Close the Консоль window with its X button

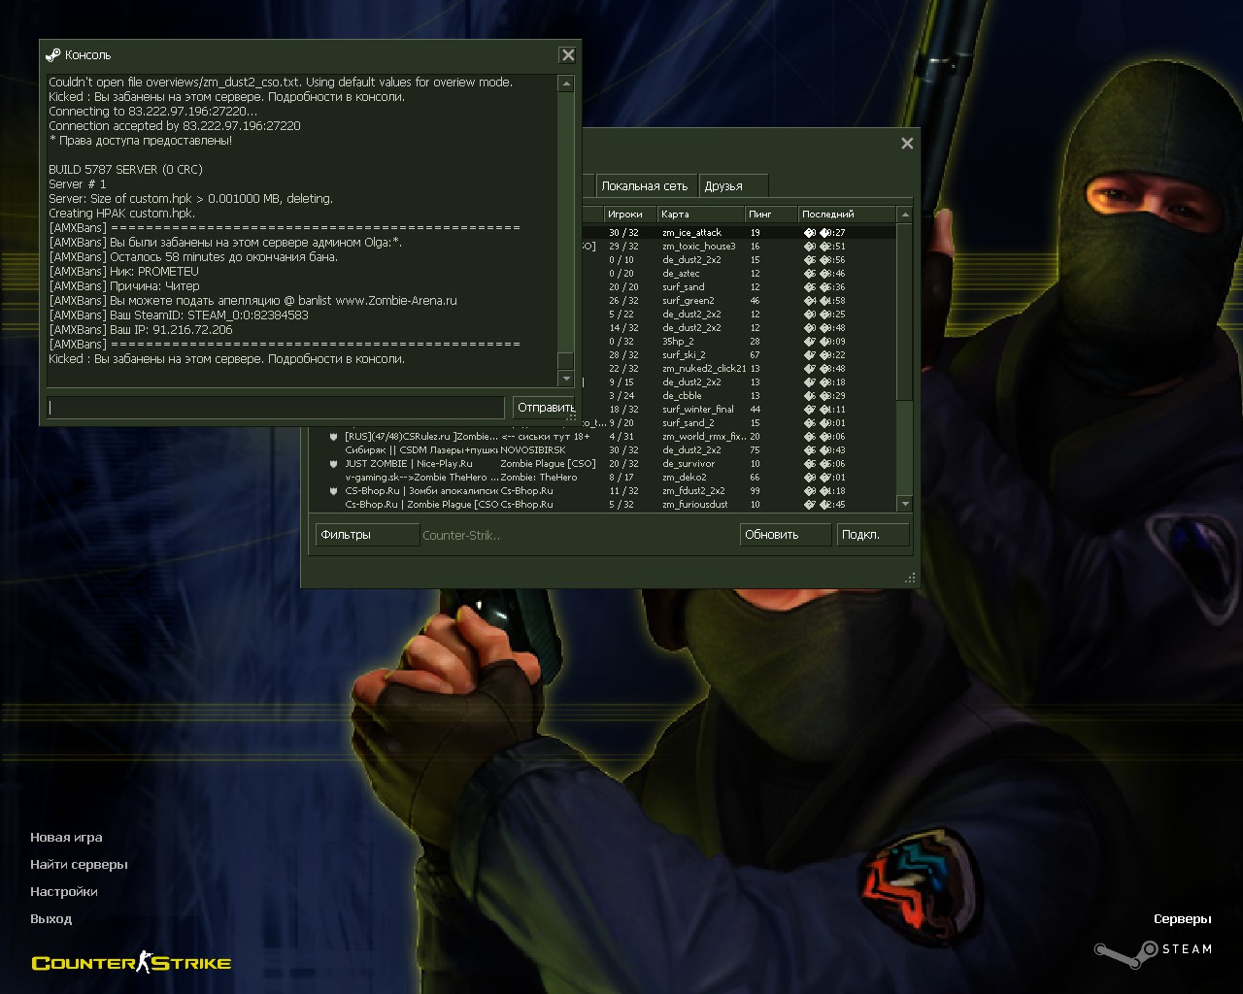click(568, 55)
